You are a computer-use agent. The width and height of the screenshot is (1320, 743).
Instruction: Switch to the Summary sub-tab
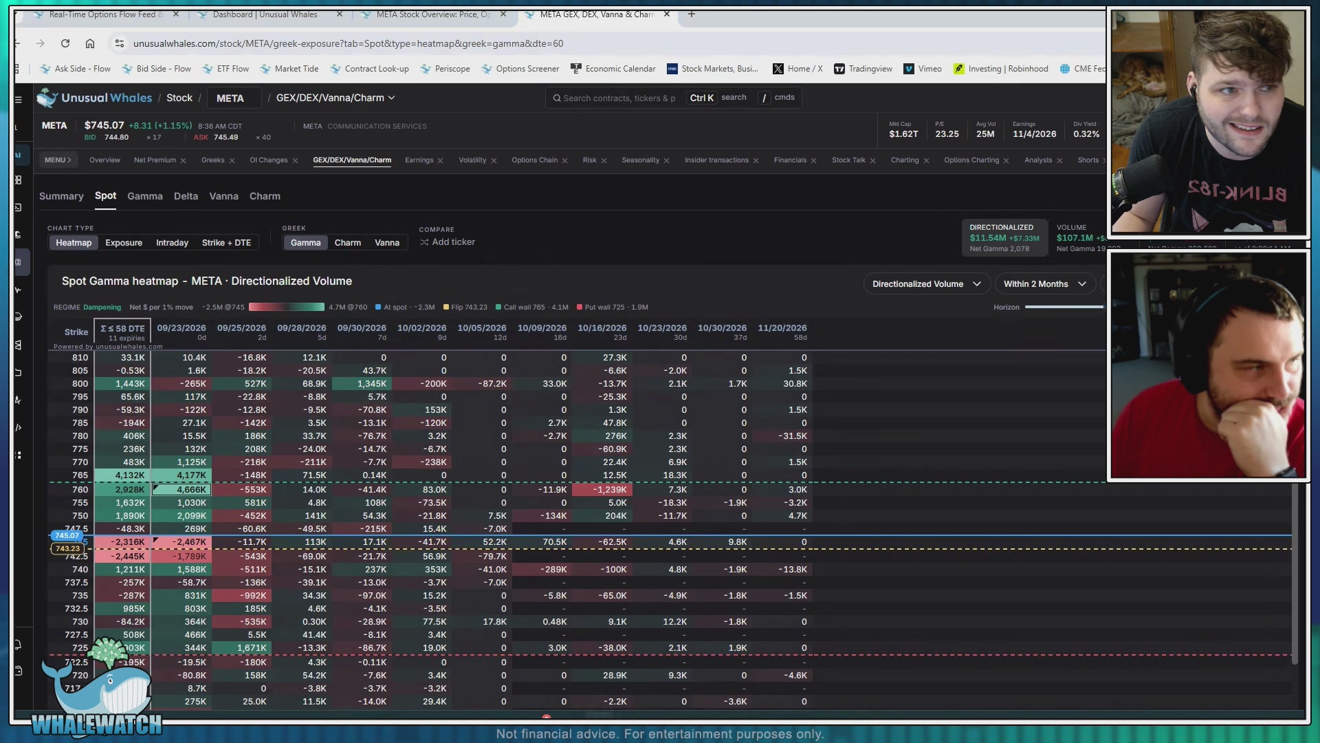pyautogui.click(x=61, y=196)
